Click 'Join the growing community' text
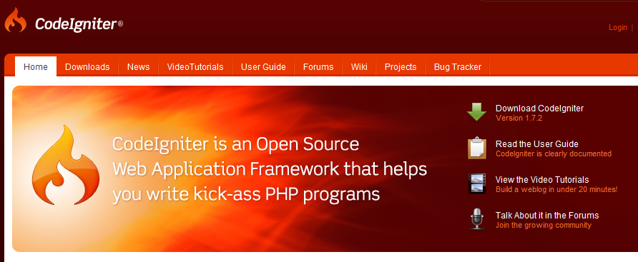The width and height of the screenshot is (638, 262). coord(543,226)
